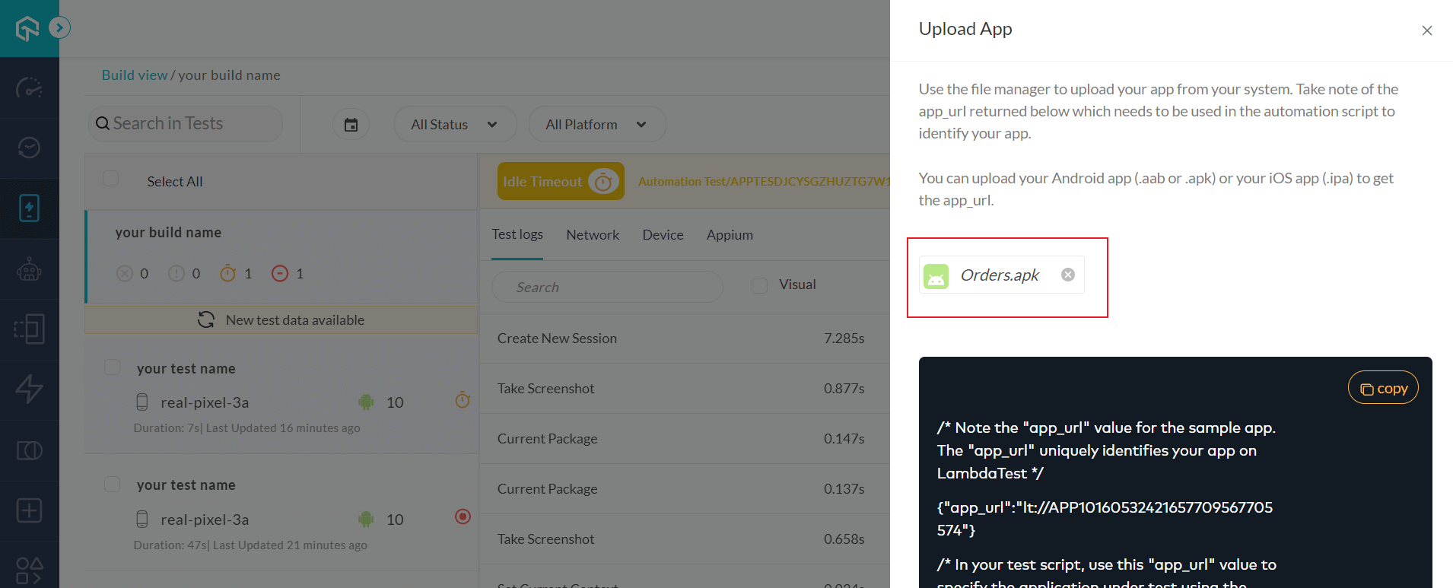Switch to the Network tab

592,235
